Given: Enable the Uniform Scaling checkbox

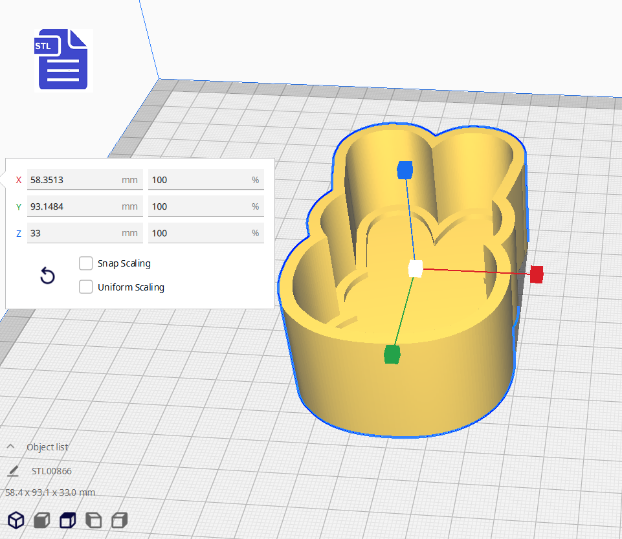Looking at the screenshot, I should 85,287.
